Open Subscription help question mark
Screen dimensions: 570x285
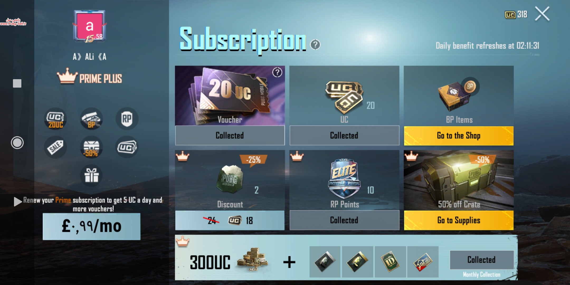tap(315, 45)
